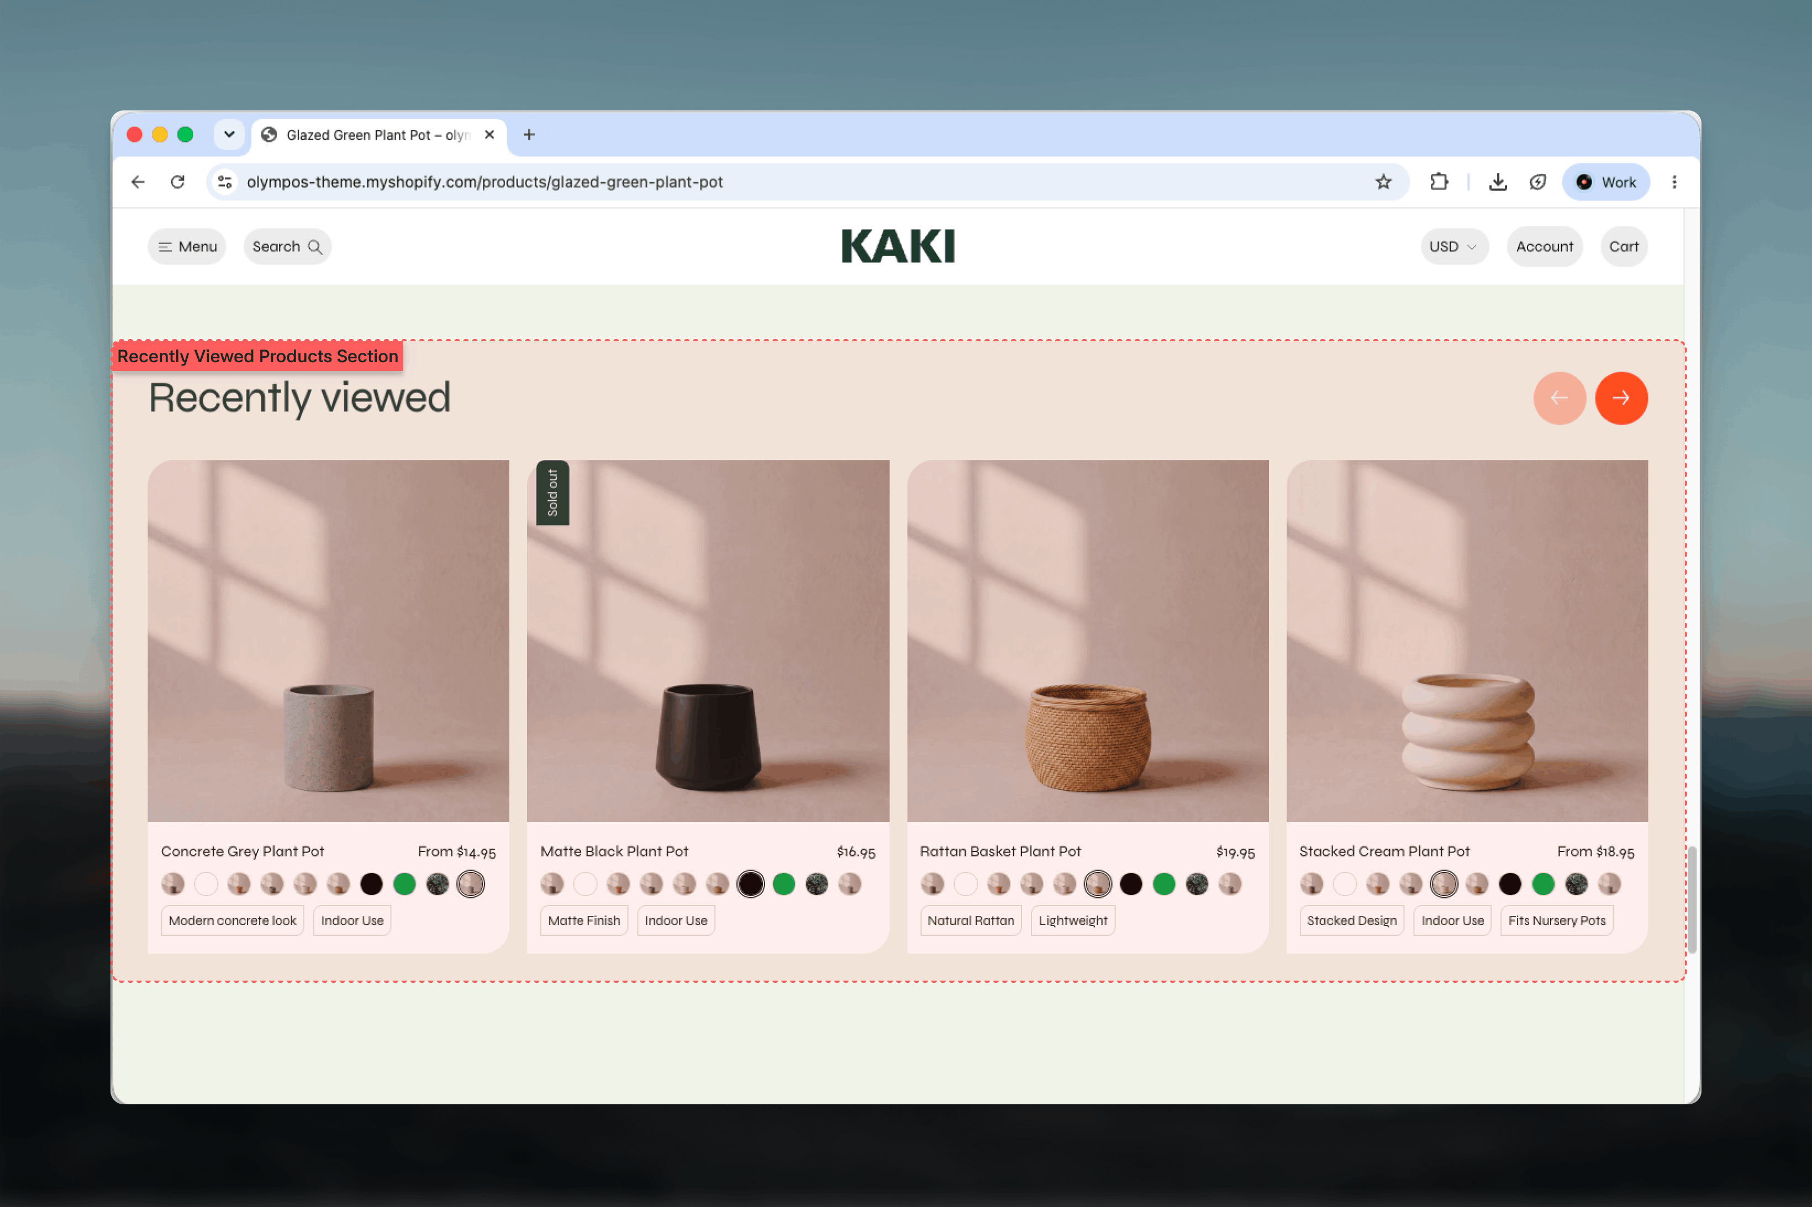Select white swatch on Matte Black Plant Pot

[x=585, y=883]
